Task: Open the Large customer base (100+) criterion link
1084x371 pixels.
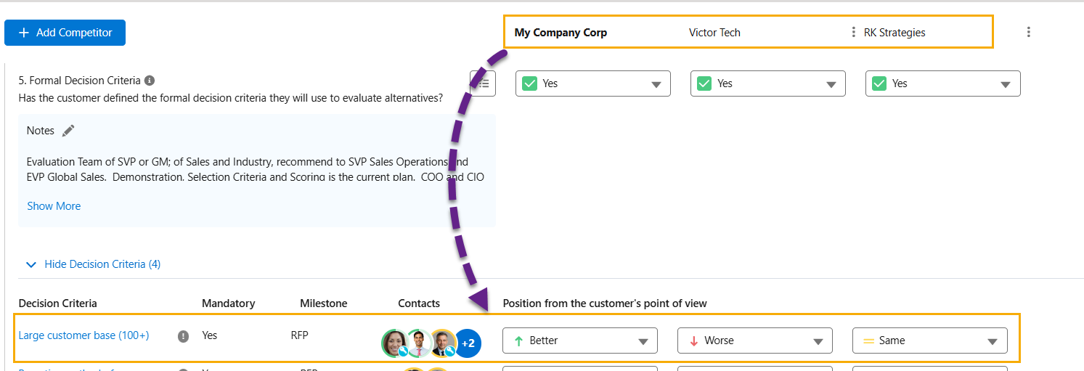Action: click(83, 335)
